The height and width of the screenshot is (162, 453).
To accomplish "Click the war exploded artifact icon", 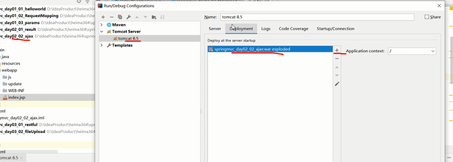I will click(x=211, y=49).
